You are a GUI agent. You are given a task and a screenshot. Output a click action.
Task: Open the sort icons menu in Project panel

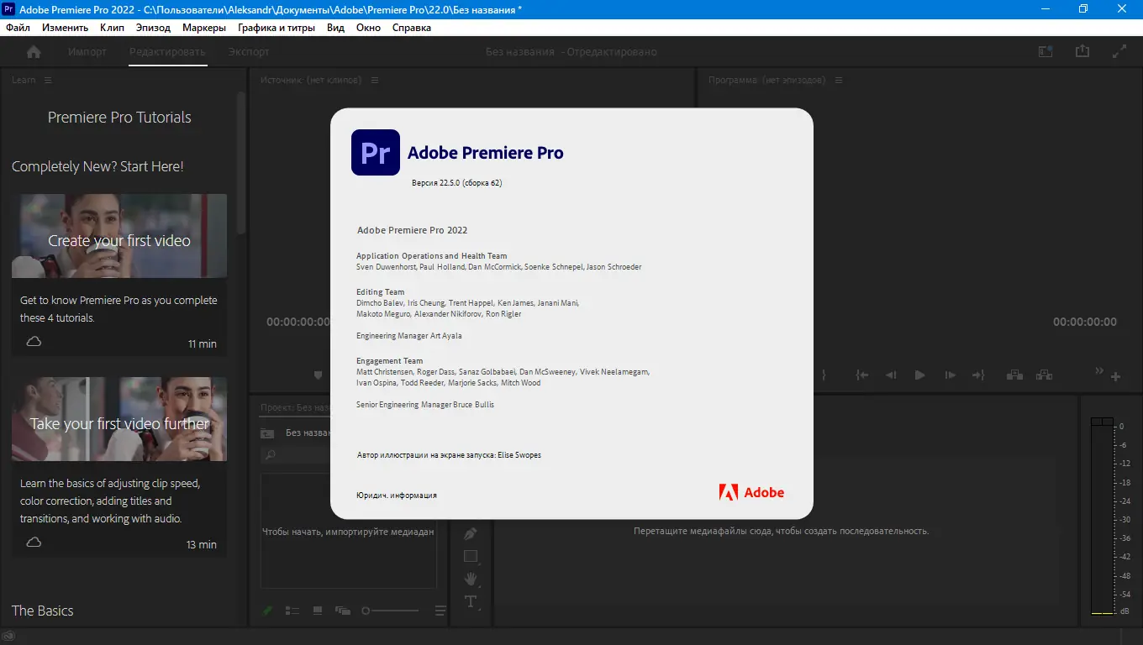tap(440, 611)
